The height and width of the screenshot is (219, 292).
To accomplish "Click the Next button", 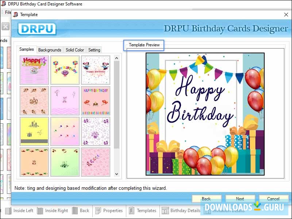I will 240,199.
